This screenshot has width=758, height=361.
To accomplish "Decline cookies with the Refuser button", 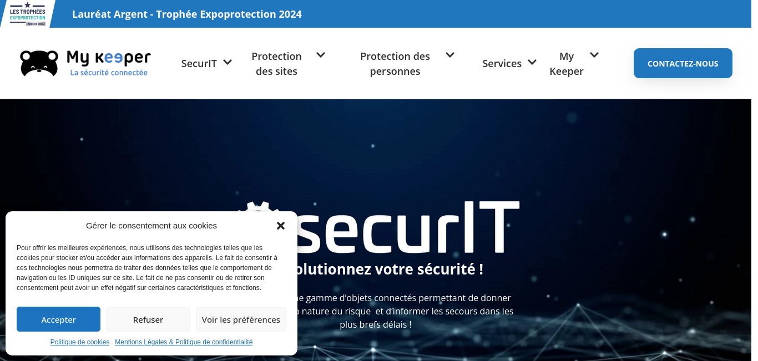I will pyautogui.click(x=148, y=319).
